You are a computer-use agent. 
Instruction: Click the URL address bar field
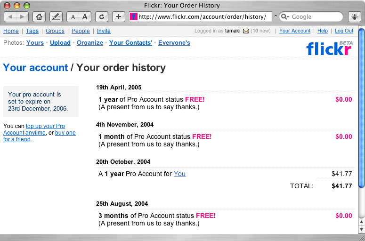coord(203,17)
